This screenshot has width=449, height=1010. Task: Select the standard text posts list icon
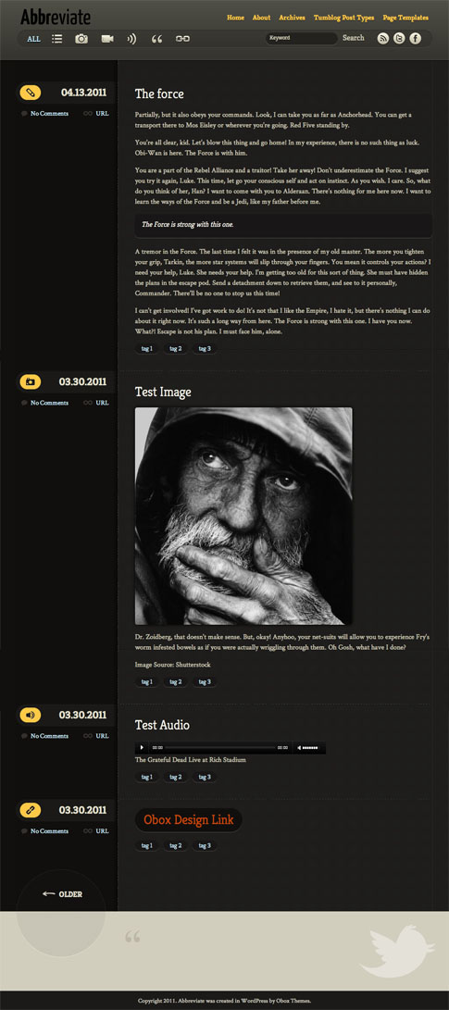[56, 39]
